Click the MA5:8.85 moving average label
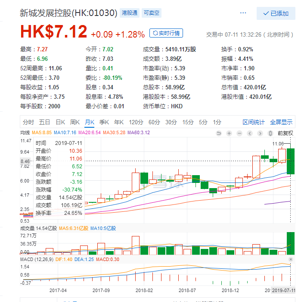The image size is (301, 302). click(42, 132)
